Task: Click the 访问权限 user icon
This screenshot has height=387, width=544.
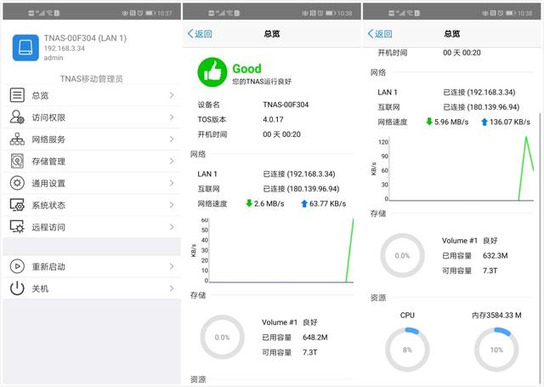Action: [x=17, y=117]
